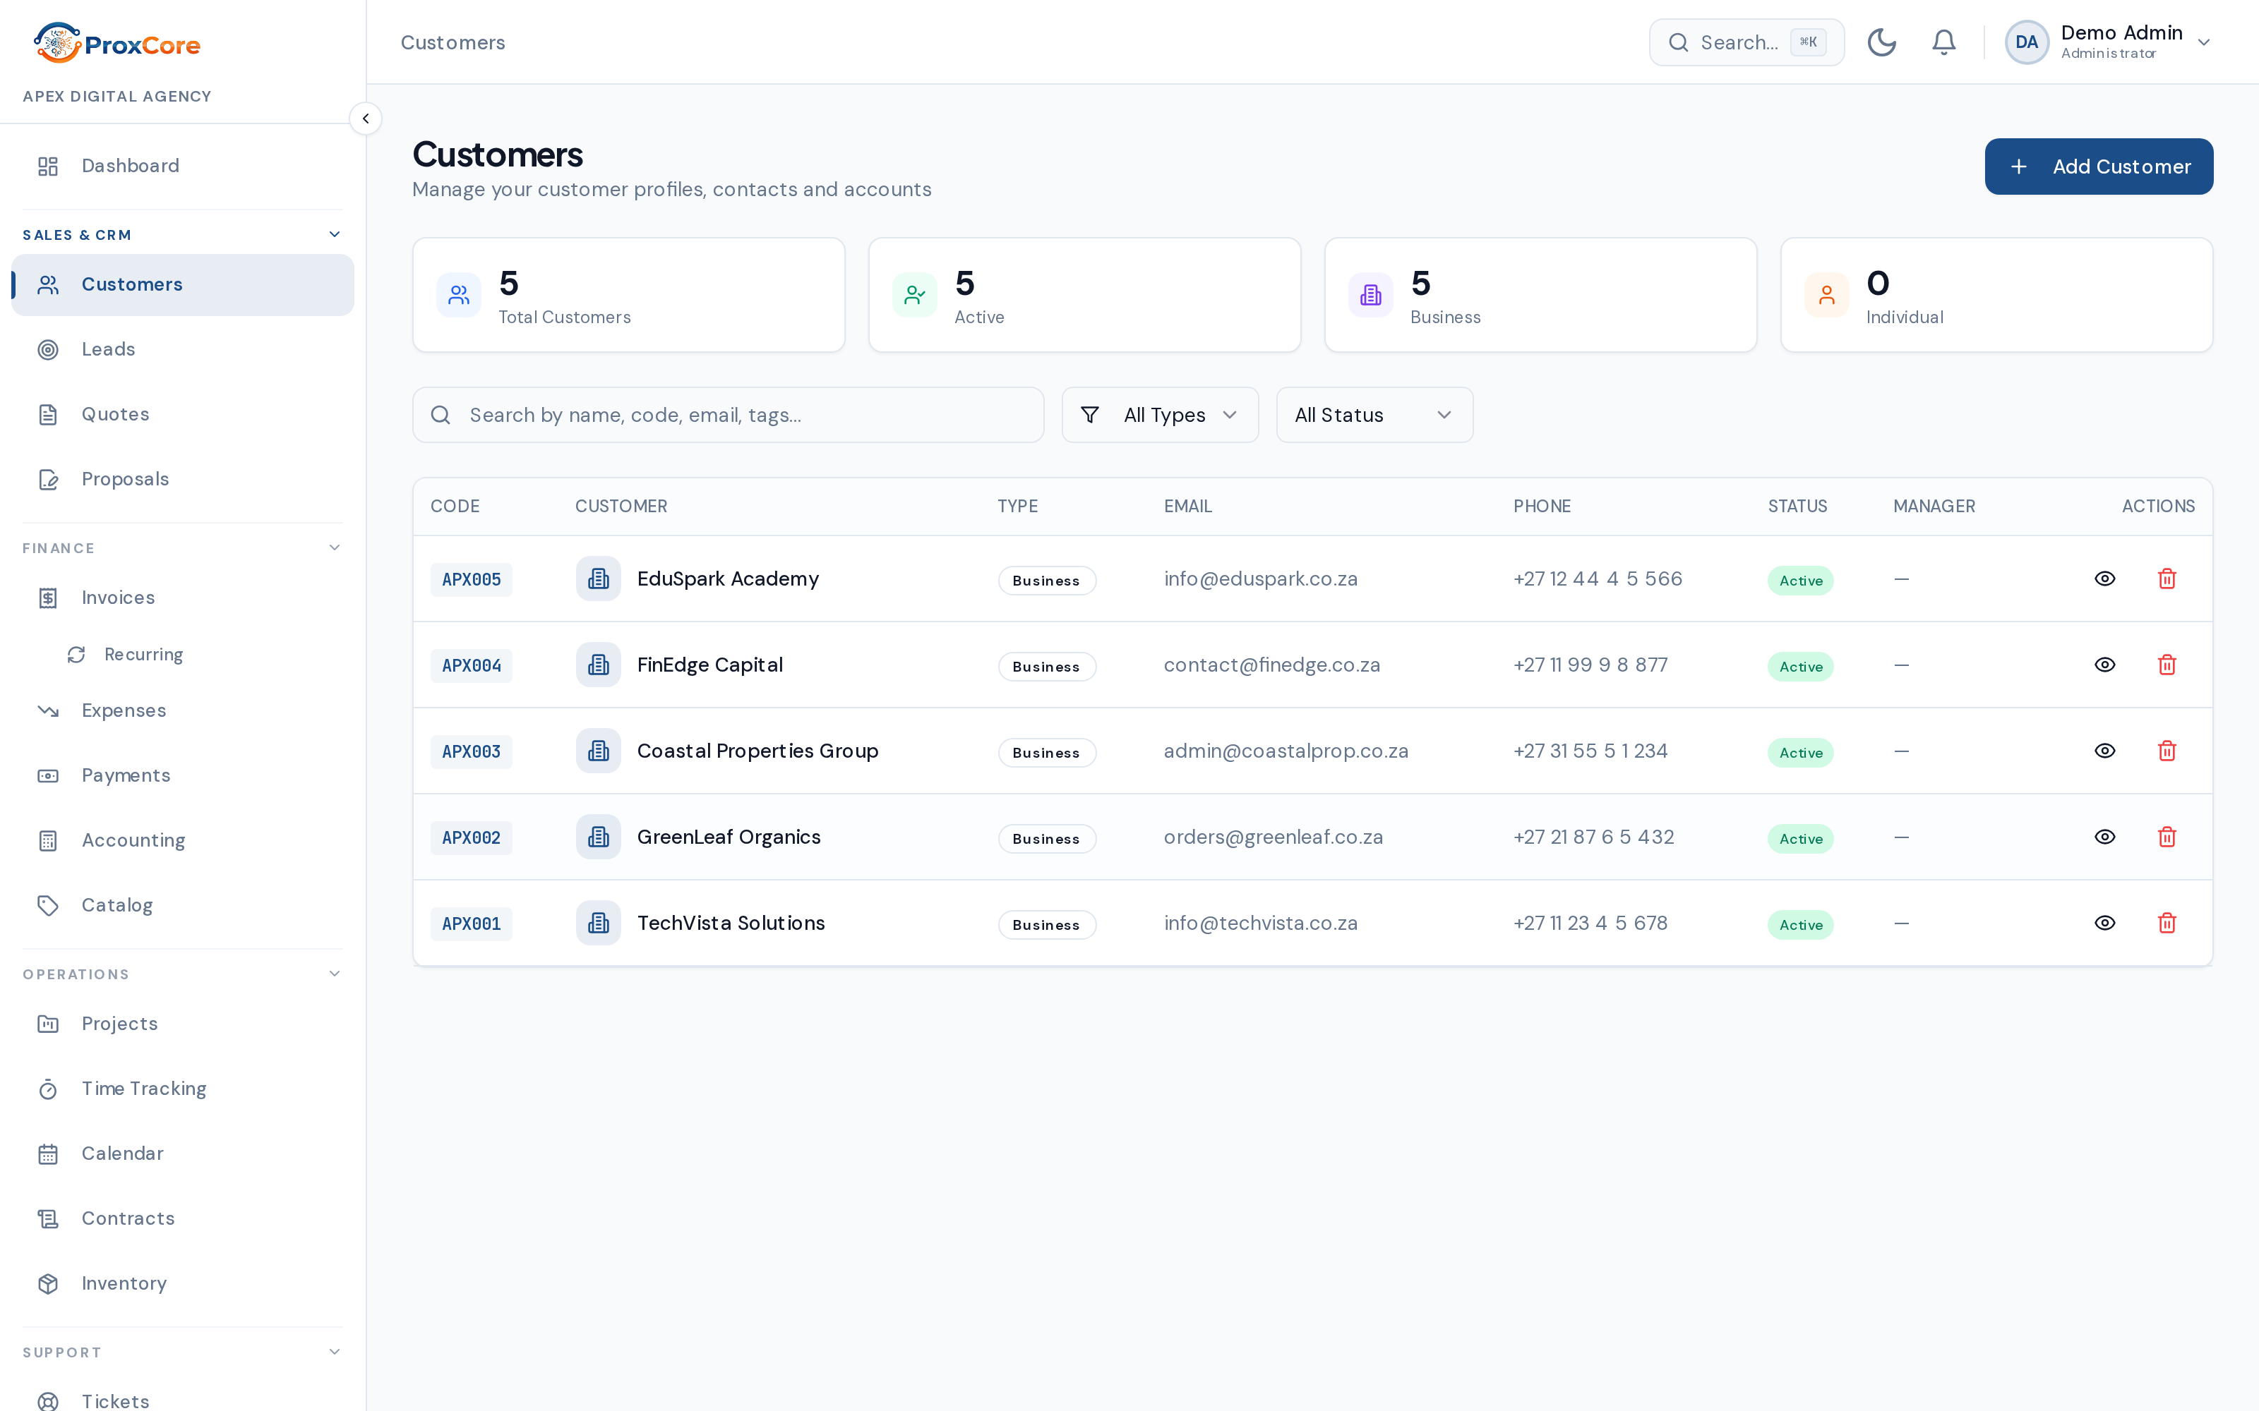The width and height of the screenshot is (2259, 1411).
Task: Open All Types filter dropdown
Action: 1159,414
